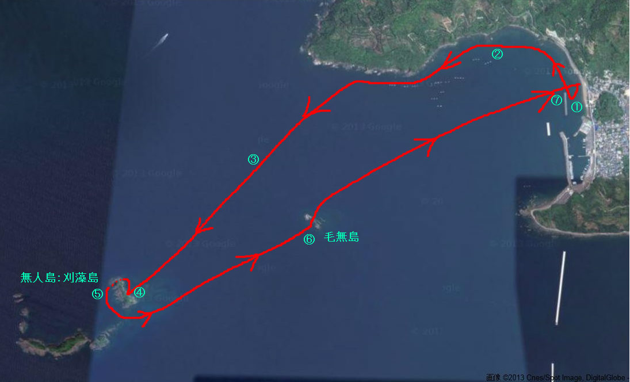
Task: Click the 無人島:刈藻島 label text
Action: tap(59, 277)
